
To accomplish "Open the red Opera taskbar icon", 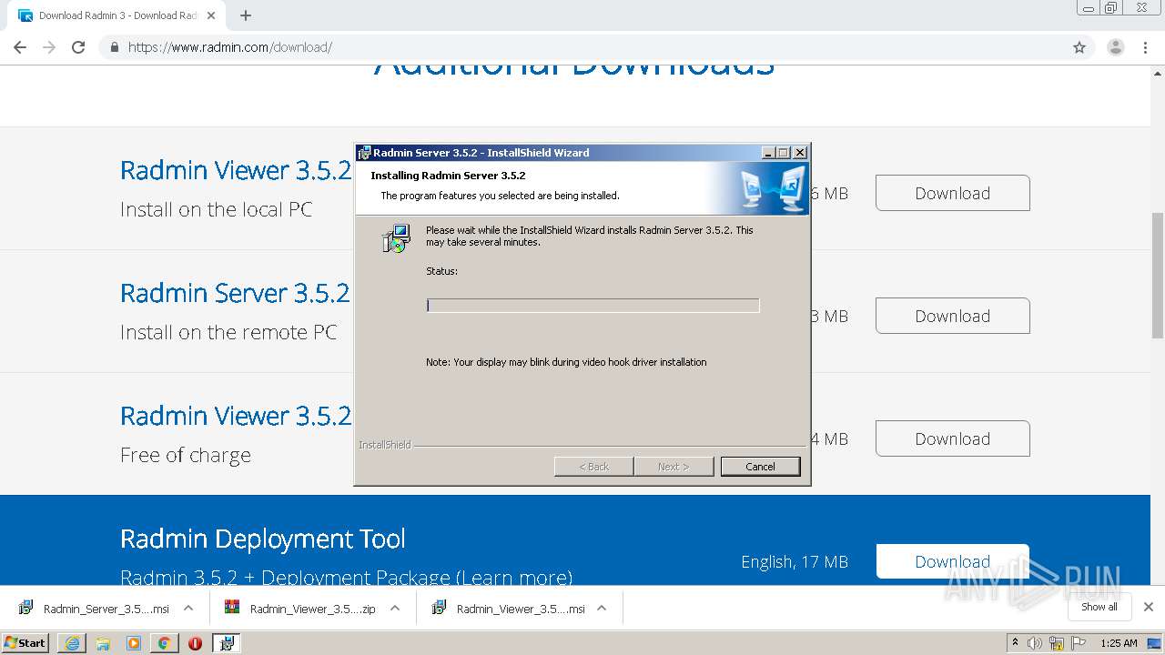I will (195, 643).
